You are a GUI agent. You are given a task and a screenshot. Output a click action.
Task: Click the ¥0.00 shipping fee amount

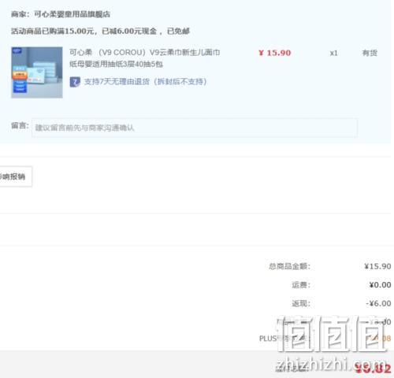pyautogui.click(x=380, y=285)
